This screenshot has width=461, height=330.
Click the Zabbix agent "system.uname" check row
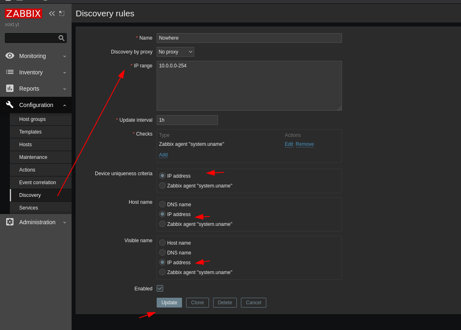click(191, 144)
